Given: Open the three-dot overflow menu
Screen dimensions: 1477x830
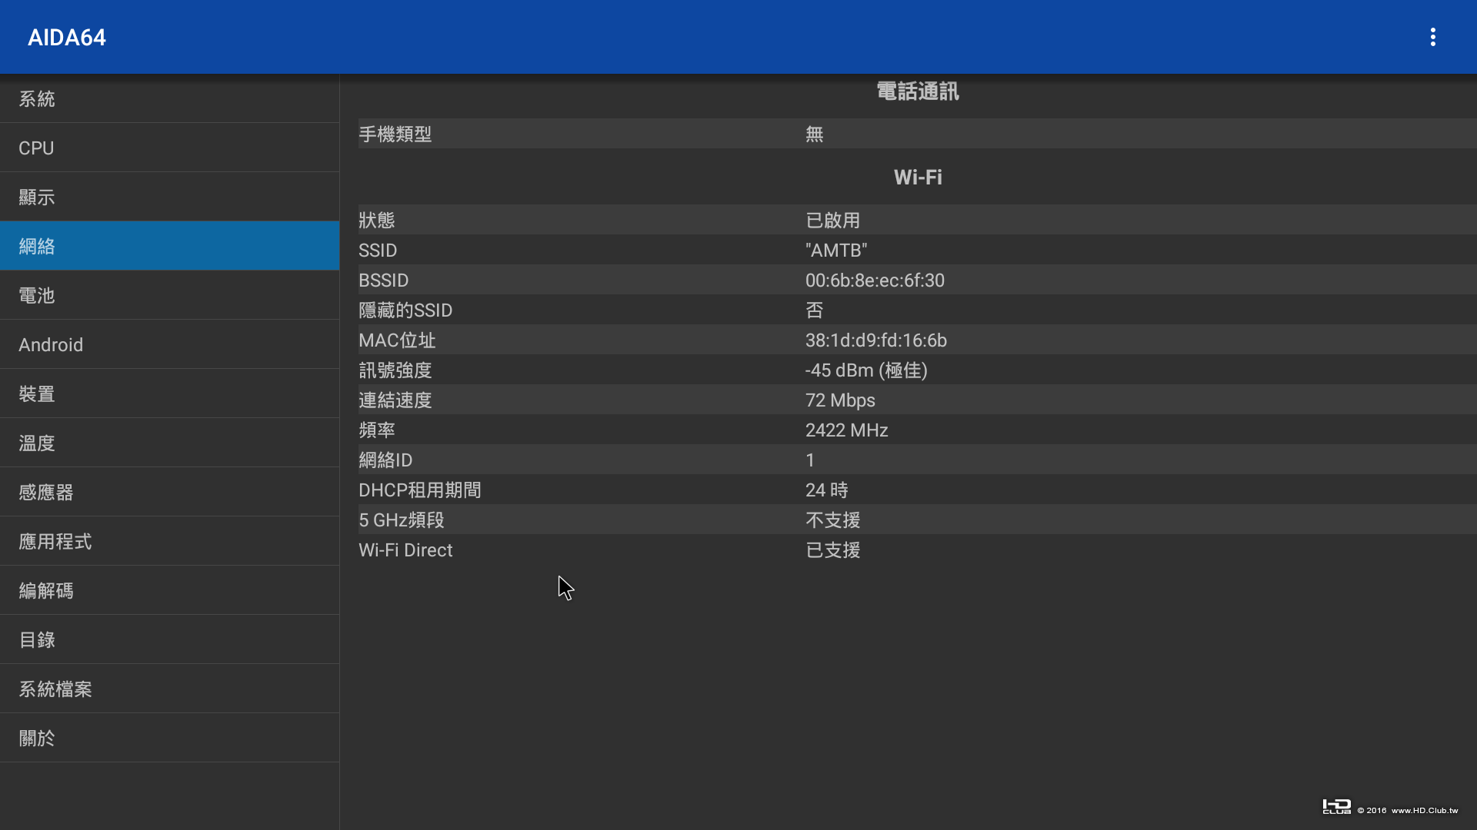Looking at the screenshot, I should (1432, 37).
